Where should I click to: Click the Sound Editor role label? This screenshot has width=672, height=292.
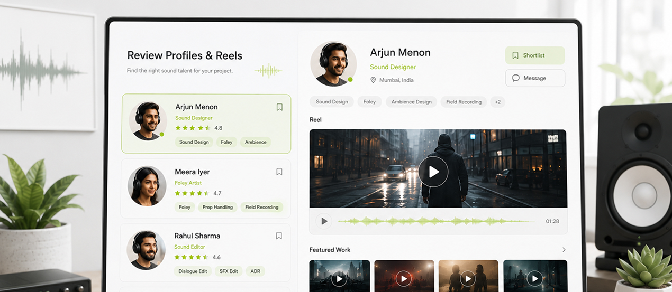[x=189, y=247]
